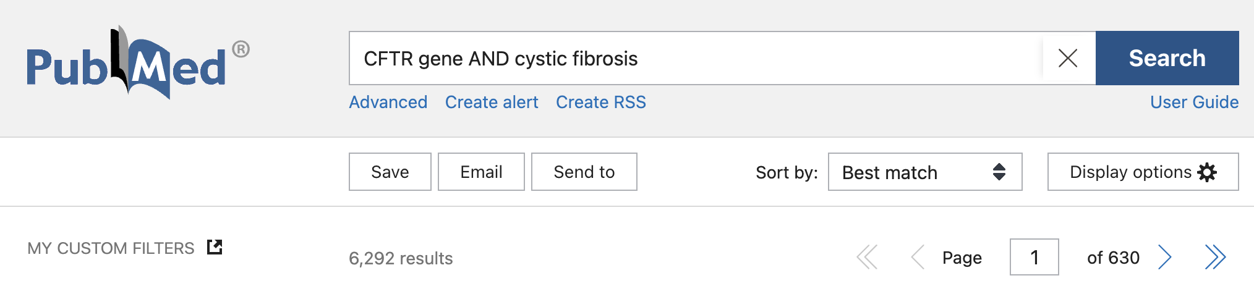
Task: Jump to the first results page
Action: tap(867, 258)
